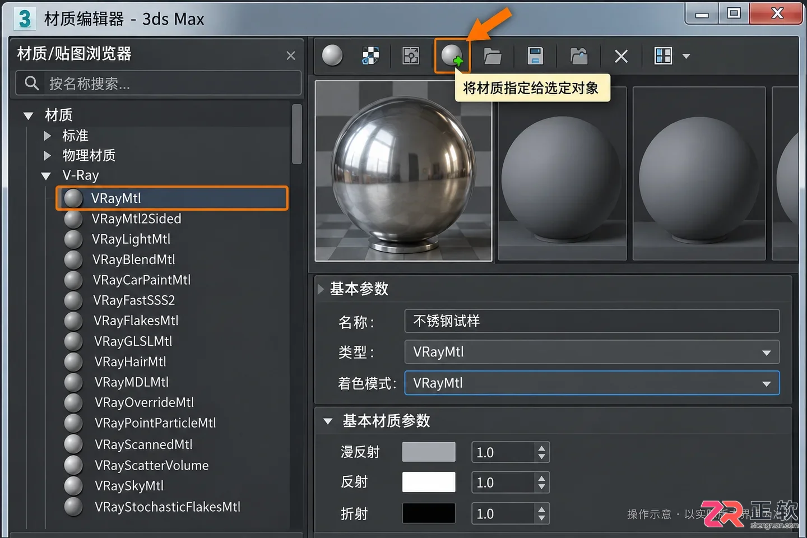The image size is (807, 538).
Task: Delete material with the X toolbar icon
Action: point(621,56)
